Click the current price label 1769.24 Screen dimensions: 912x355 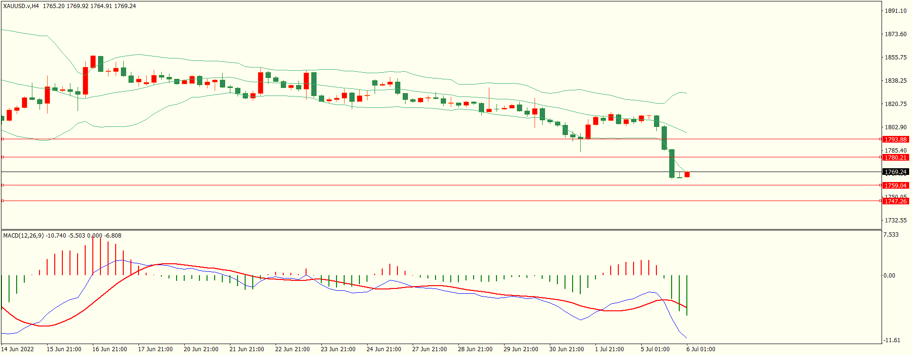[896, 172]
